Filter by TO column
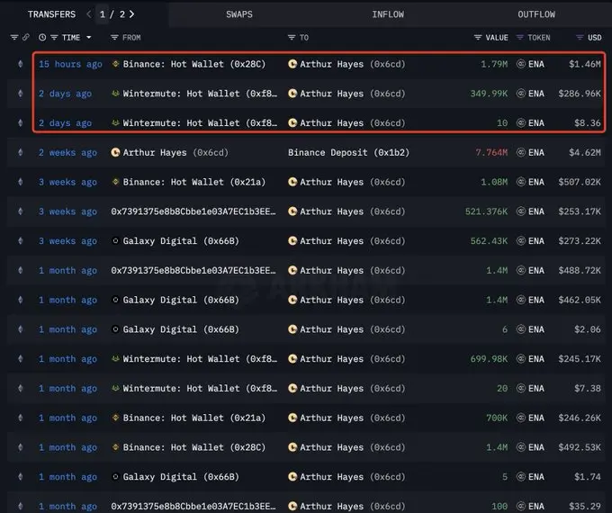 pos(292,38)
